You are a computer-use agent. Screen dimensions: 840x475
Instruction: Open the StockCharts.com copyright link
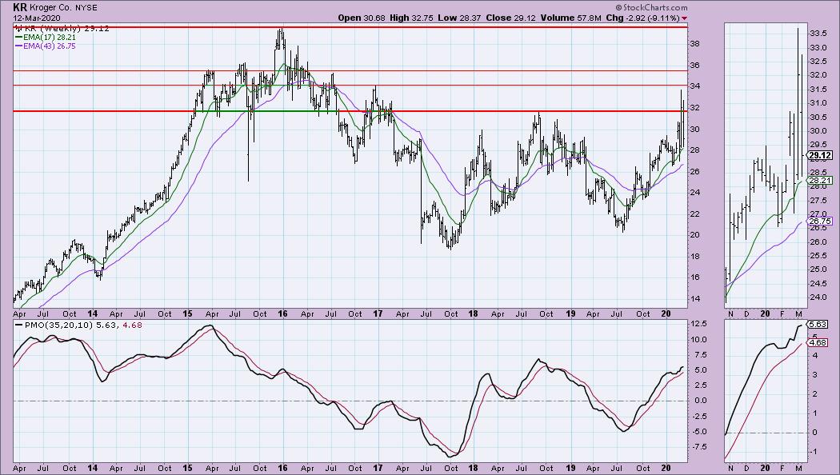point(651,7)
